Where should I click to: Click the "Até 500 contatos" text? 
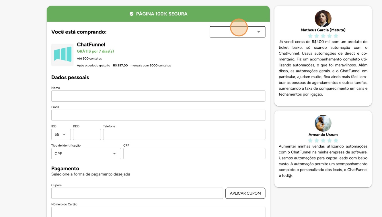(89, 58)
